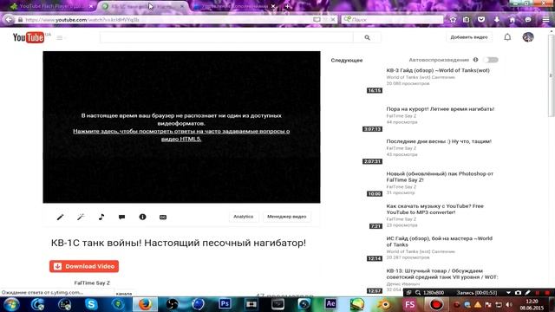
Task: Open Photoshop from the taskbar
Action: click(x=225, y=304)
